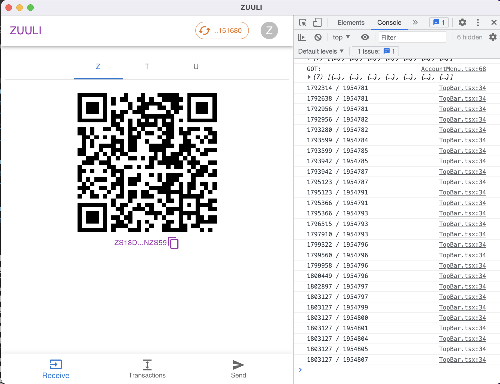Screen dimensions: 500x384
Task: Open the top JavaScript context dropdown
Action: tap(341, 37)
